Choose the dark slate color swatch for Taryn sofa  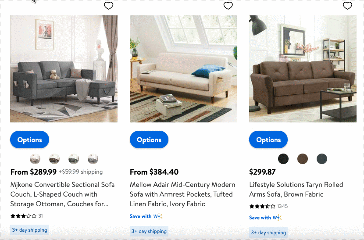coord(322,159)
